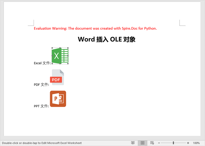Zoom out with the minus button
This screenshot has width=205, height=146.
[159, 143]
